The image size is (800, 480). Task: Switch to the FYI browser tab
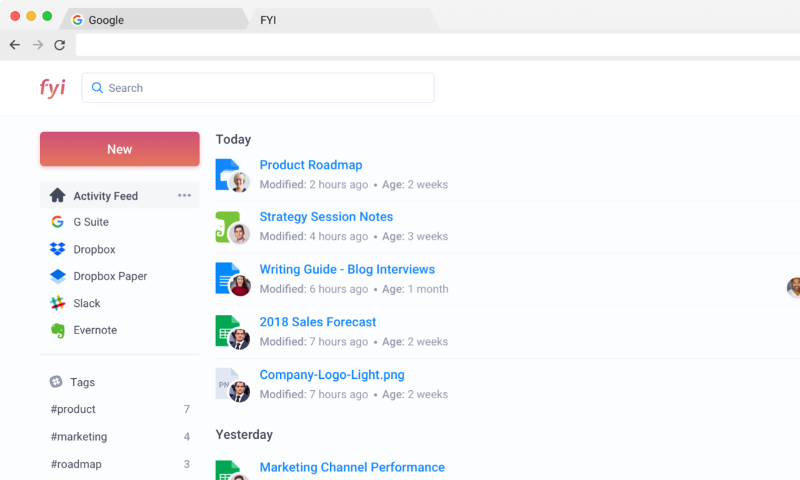(x=343, y=20)
